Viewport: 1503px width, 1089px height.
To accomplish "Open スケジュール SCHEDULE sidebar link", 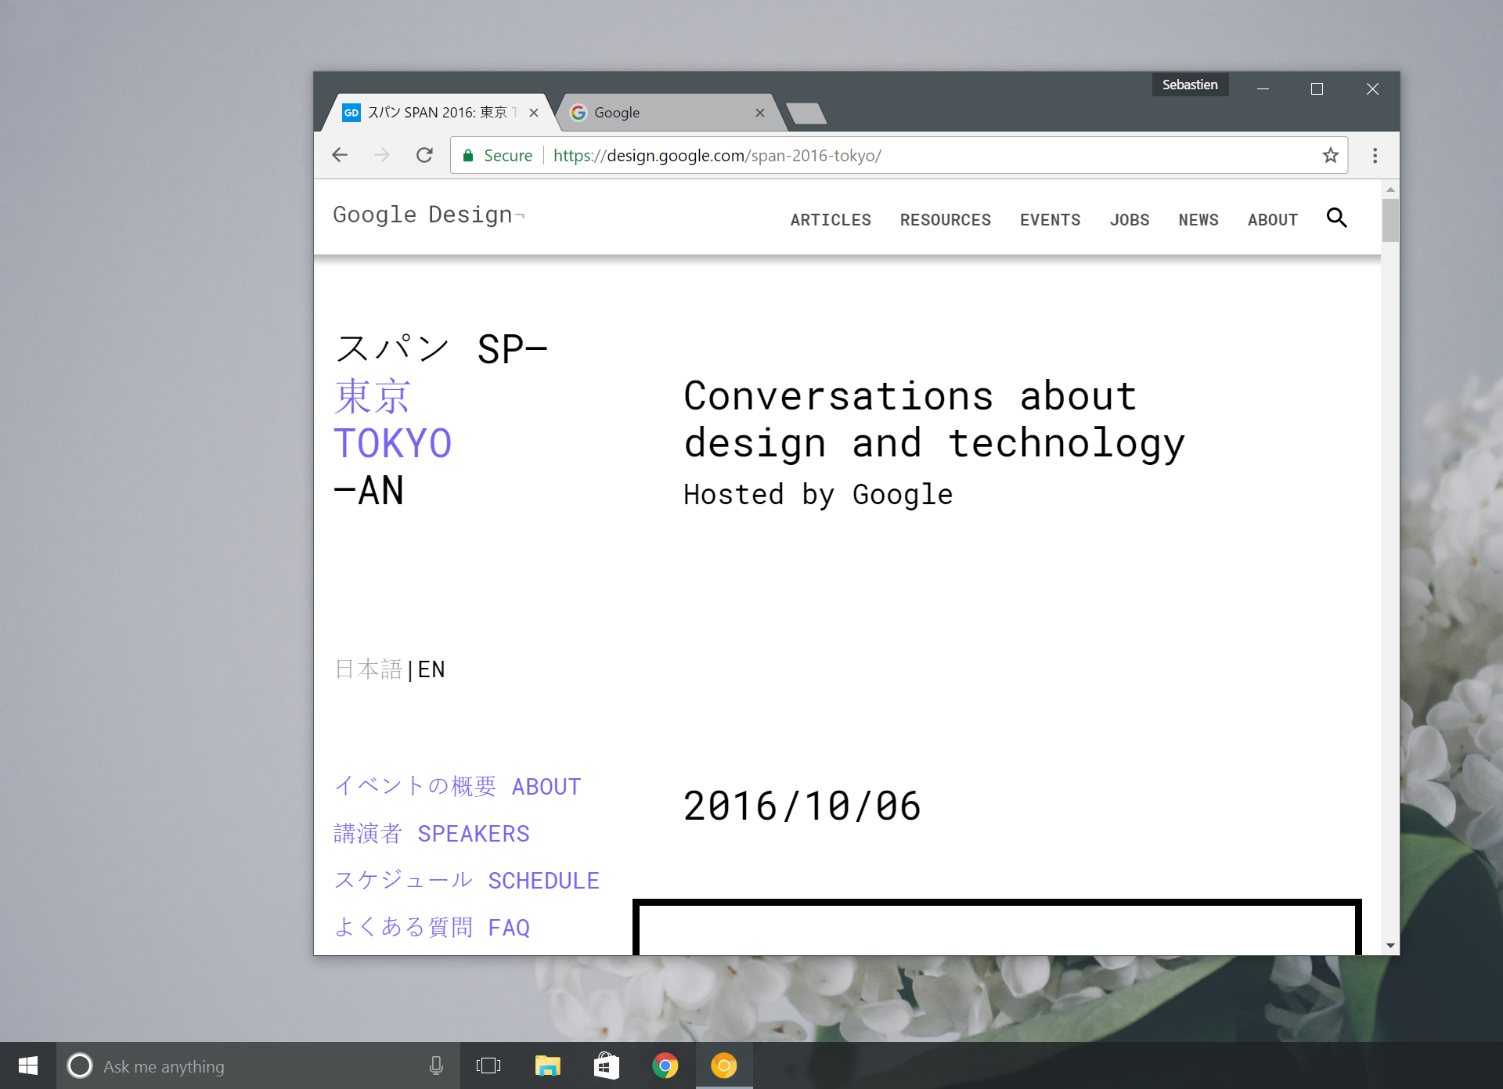I will point(467,880).
